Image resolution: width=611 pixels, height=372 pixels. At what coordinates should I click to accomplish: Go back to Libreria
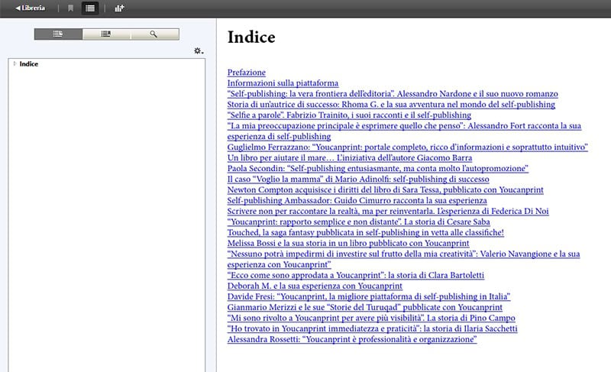point(30,8)
